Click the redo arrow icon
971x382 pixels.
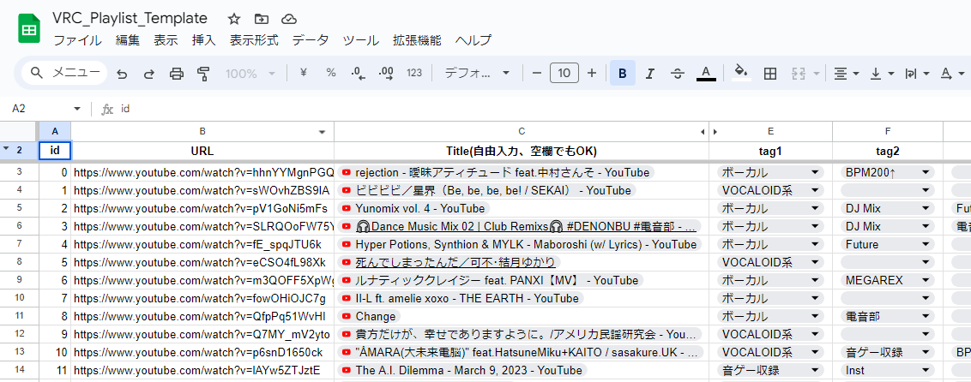(148, 74)
